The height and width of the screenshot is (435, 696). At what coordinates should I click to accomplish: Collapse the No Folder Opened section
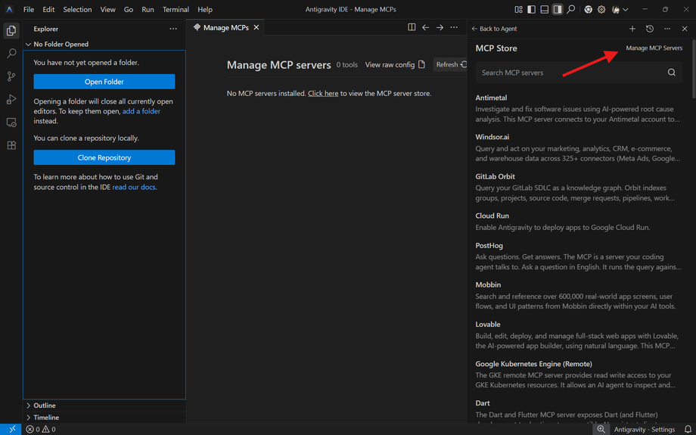tap(104, 45)
